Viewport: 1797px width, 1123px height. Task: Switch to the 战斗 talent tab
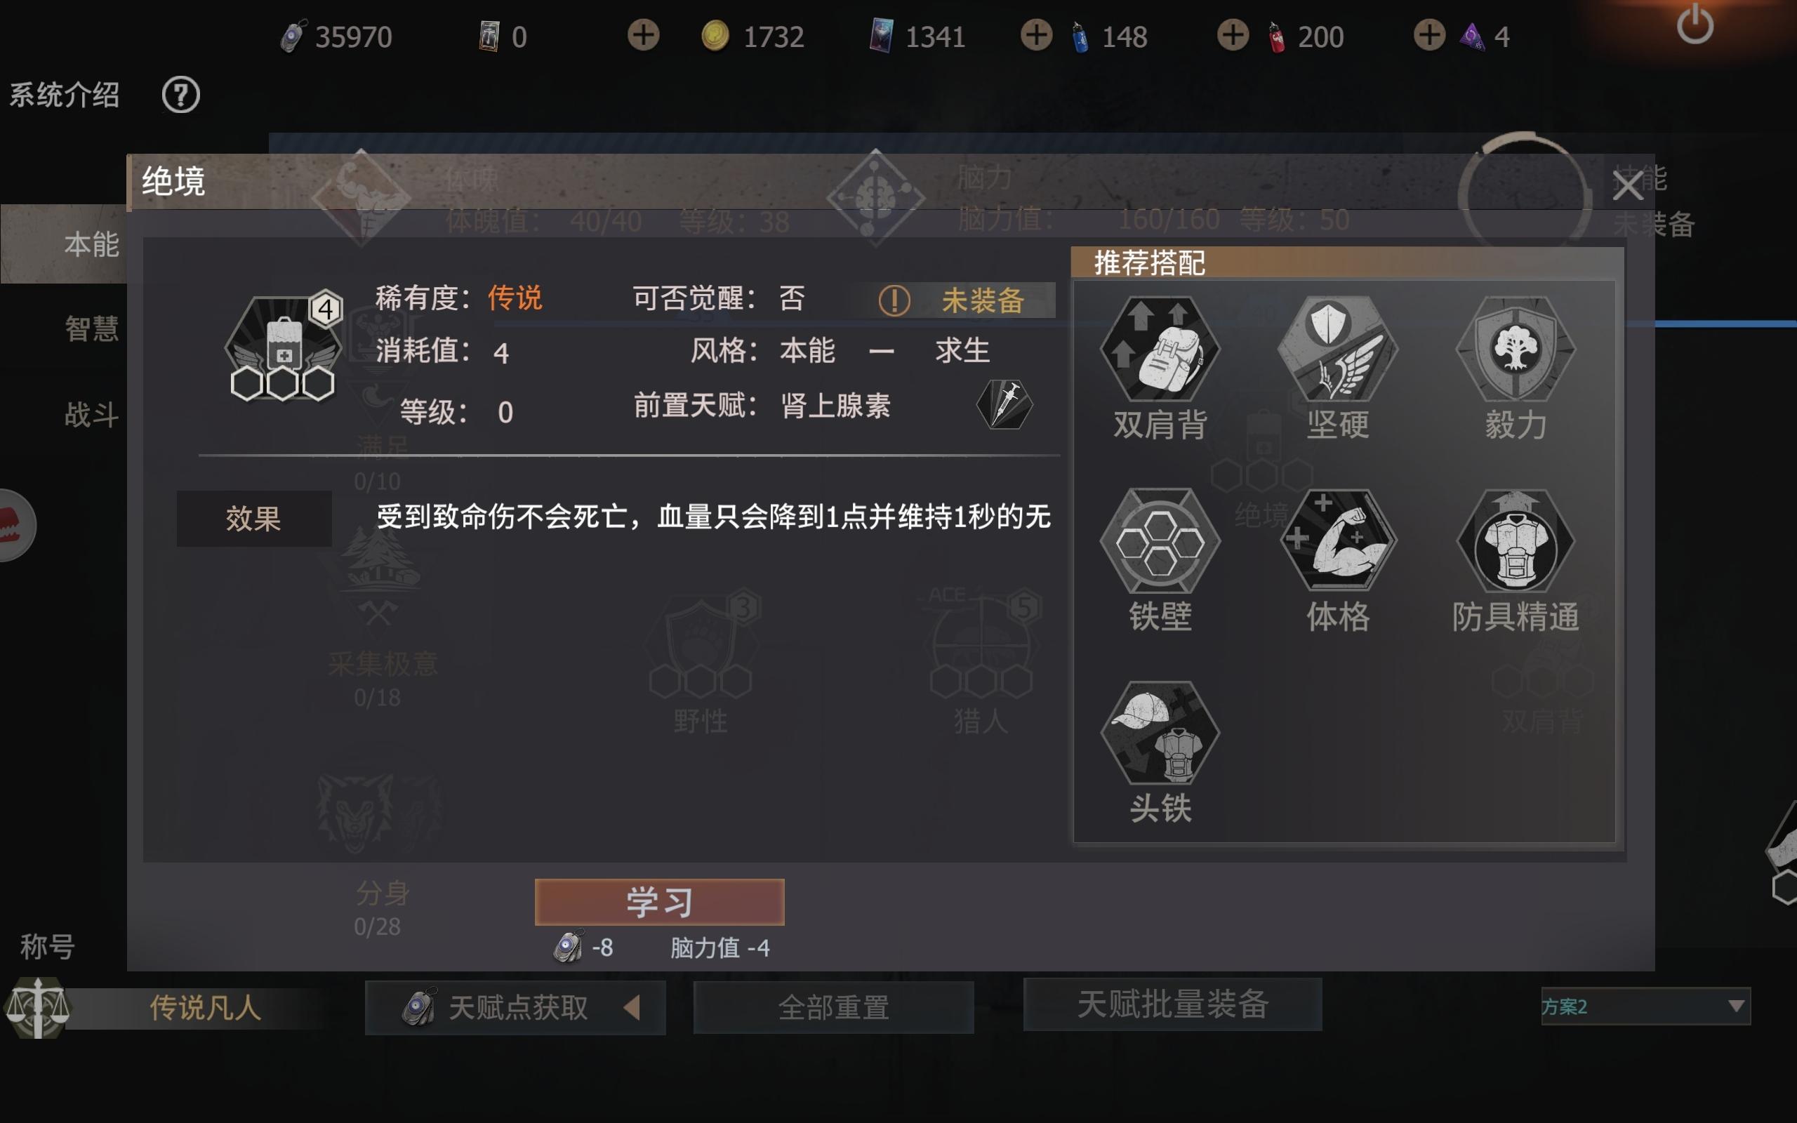click(91, 413)
